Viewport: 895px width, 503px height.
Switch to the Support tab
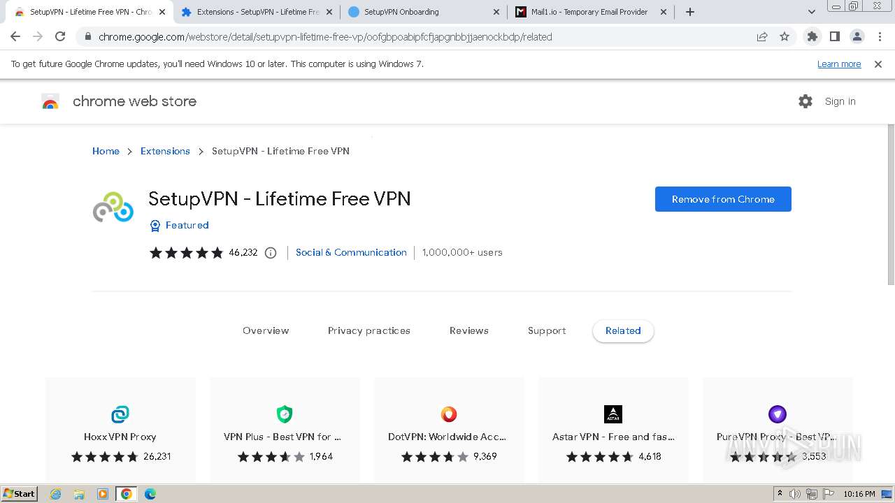pos(547,331)
